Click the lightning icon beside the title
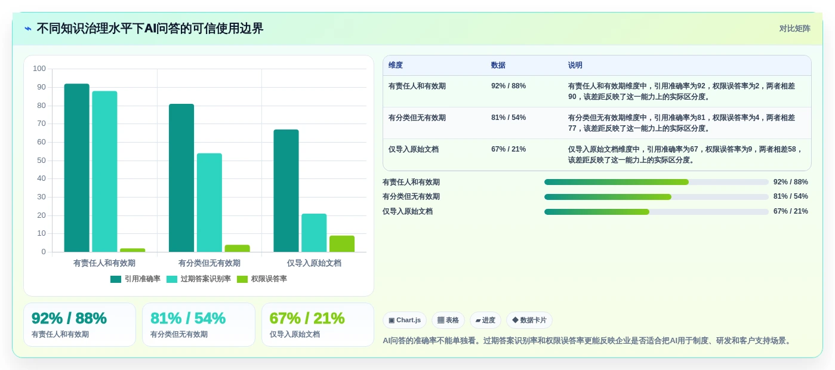Screen dimensions: 835x370 [x=28, y=29]
